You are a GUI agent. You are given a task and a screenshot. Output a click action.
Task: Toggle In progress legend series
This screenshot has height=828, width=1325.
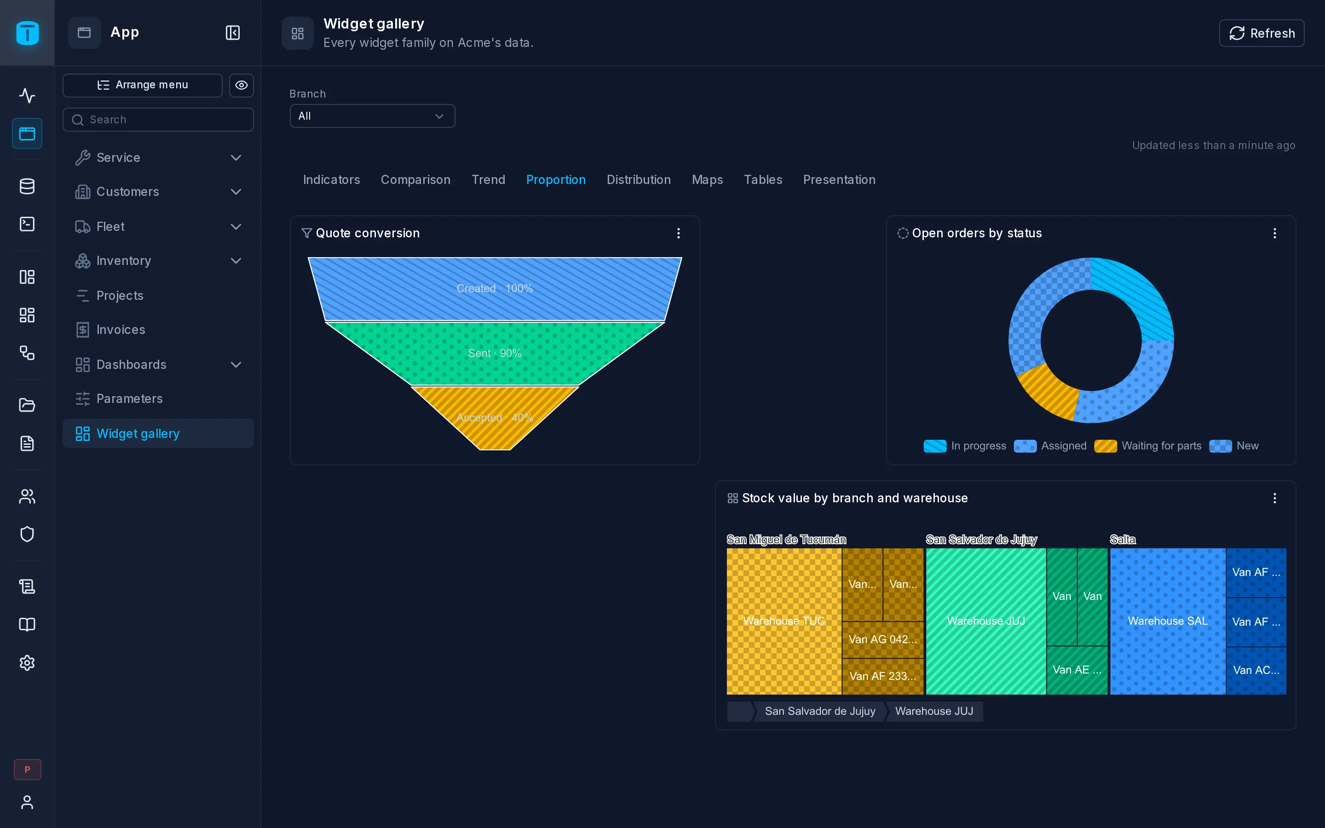click(x=965, y=446)
